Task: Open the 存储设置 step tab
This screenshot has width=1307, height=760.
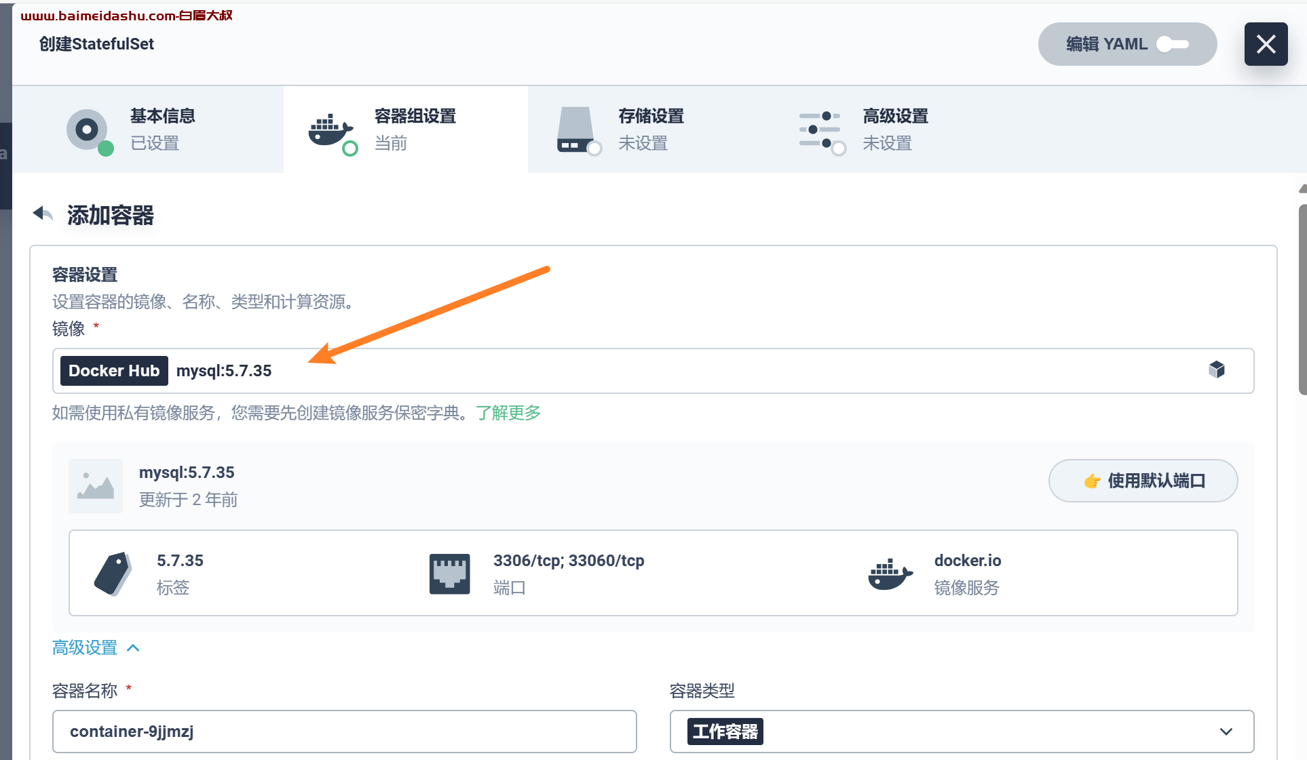Action: (x=650, y=129)
